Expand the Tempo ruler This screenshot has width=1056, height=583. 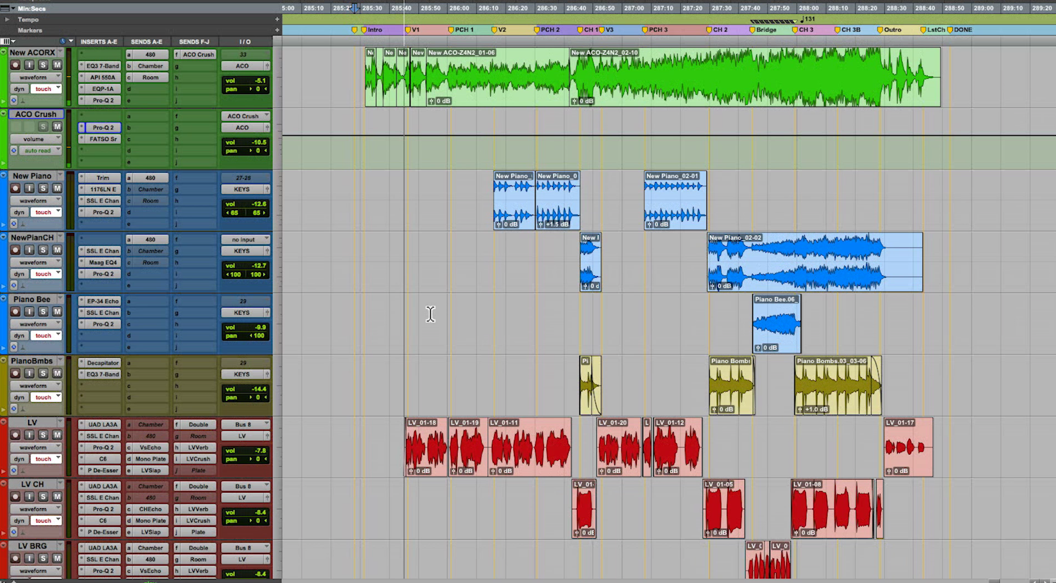[x=7, y=19]
